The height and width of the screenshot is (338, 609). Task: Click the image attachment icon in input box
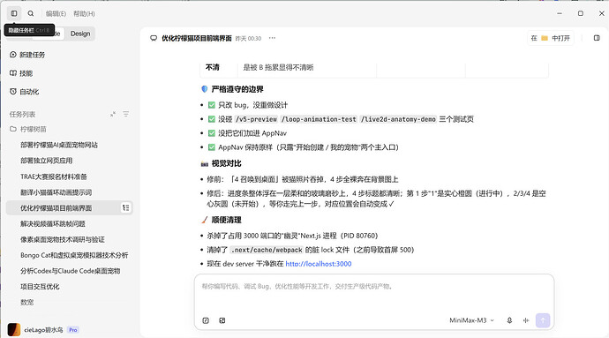pyautogui.click(x=222, y=320)
